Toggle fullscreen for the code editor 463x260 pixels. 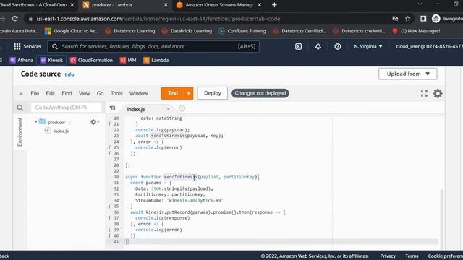pos(424,93)
